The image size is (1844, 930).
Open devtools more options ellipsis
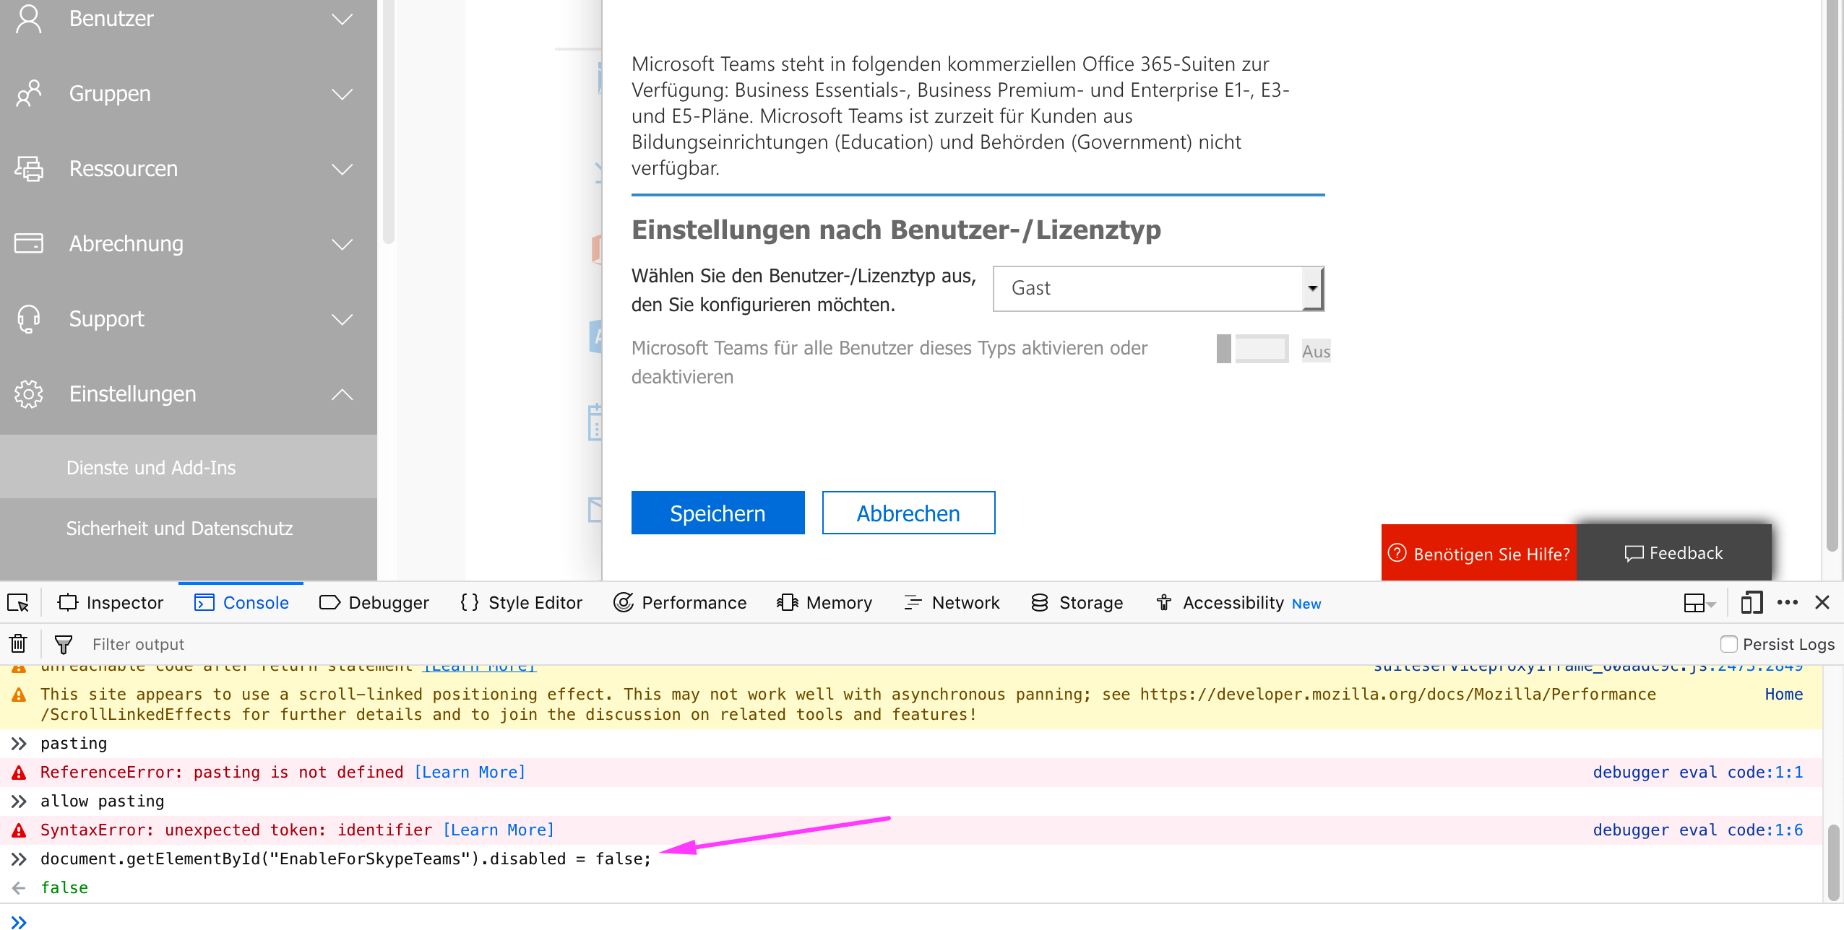coord(1788,602)
